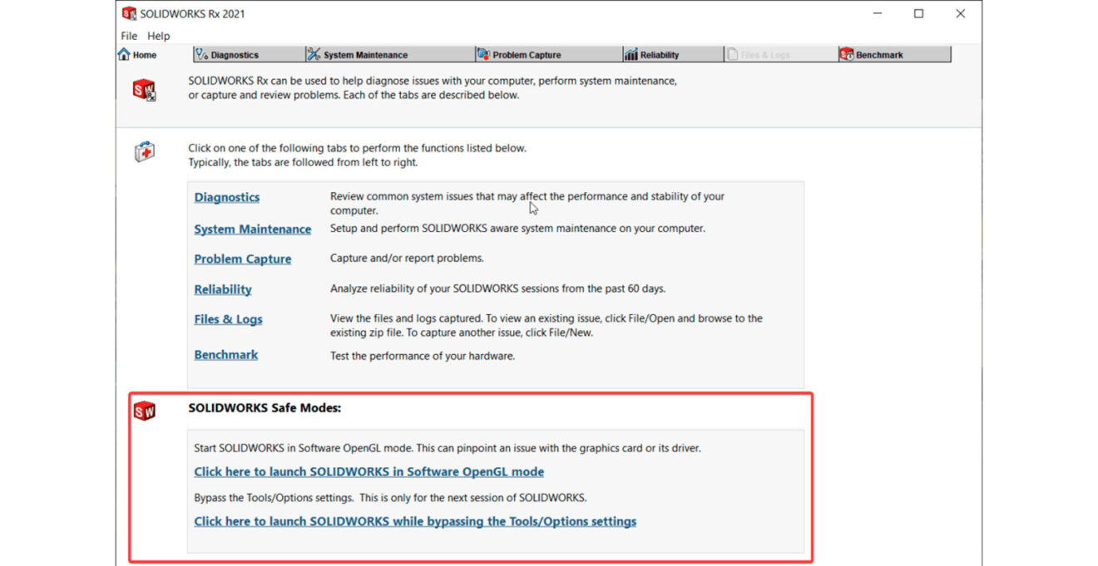Select the Benchmark hyperlink in the list
The width and height of the screenshot is (1098, 566).
click(x=225, y=354)
